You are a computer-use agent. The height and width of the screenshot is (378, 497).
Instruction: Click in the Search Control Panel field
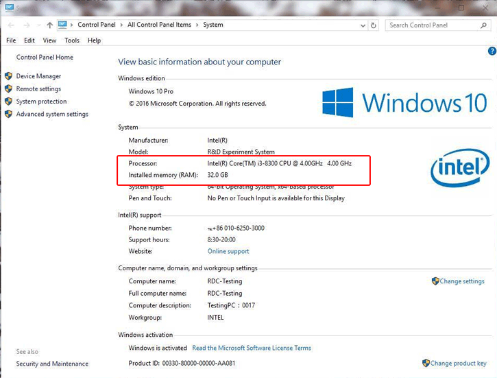[437, 25]
